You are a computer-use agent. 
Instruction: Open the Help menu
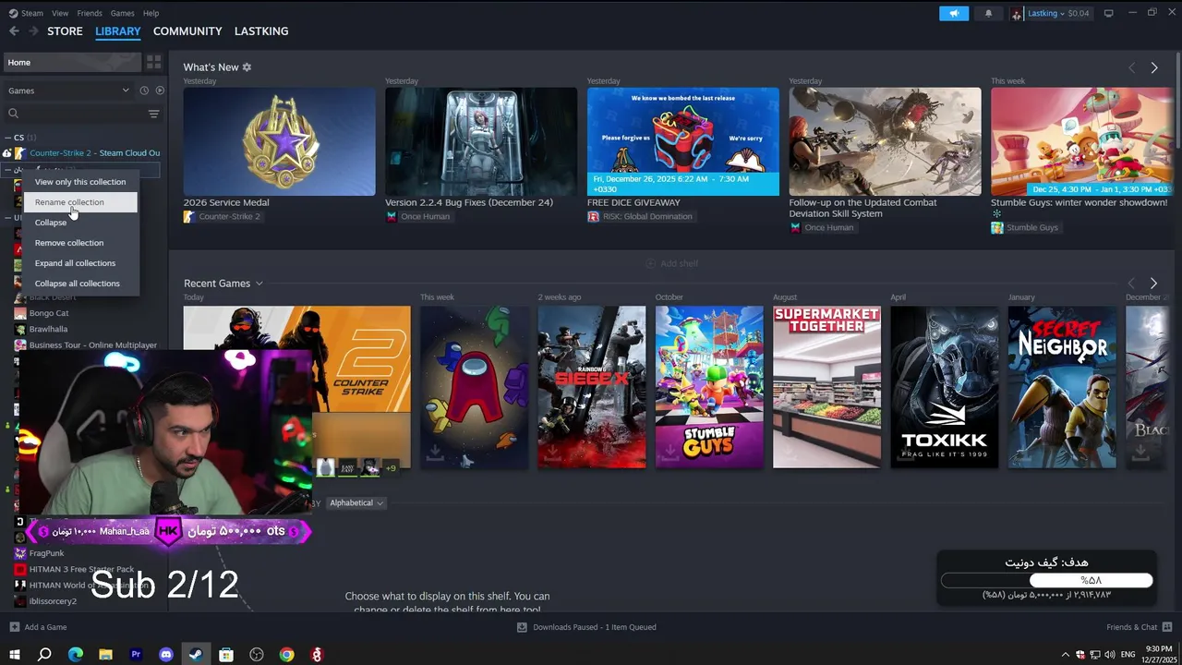coord(151,13)
